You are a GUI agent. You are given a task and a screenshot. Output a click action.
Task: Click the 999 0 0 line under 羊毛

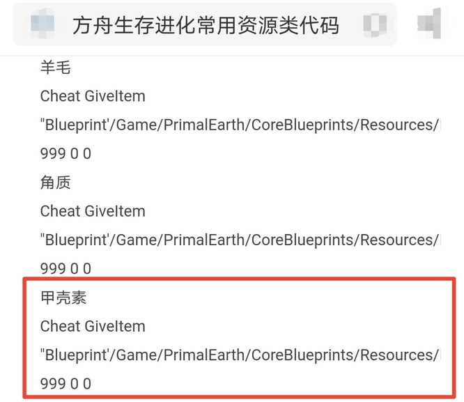pyautogui.click(x=65, y=153)
